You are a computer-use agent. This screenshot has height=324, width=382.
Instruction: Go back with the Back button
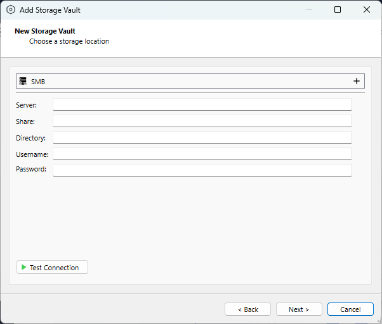tap(247, 309)
